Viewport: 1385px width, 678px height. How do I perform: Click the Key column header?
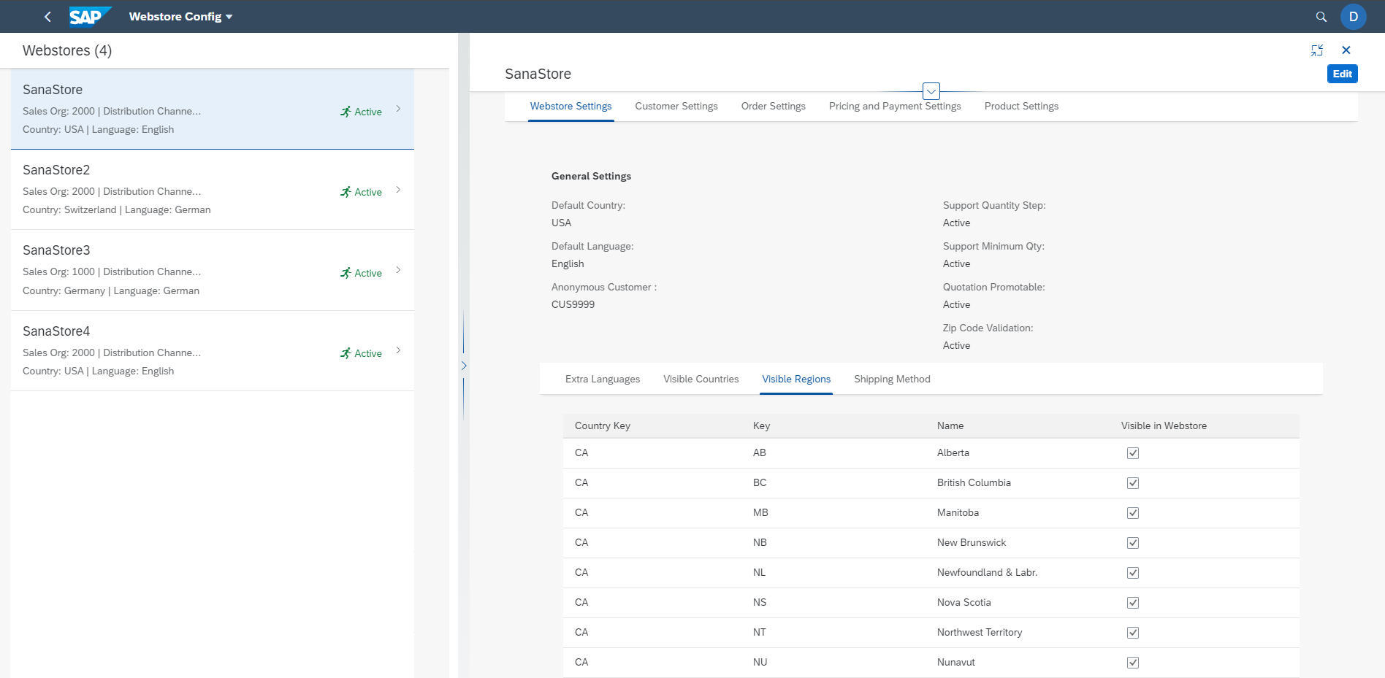coord(761,426)
